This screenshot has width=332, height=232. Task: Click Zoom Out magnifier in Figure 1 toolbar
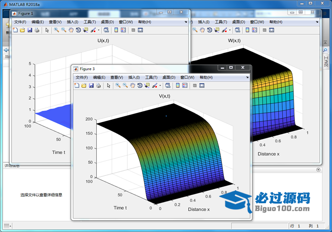coord(64,30)
